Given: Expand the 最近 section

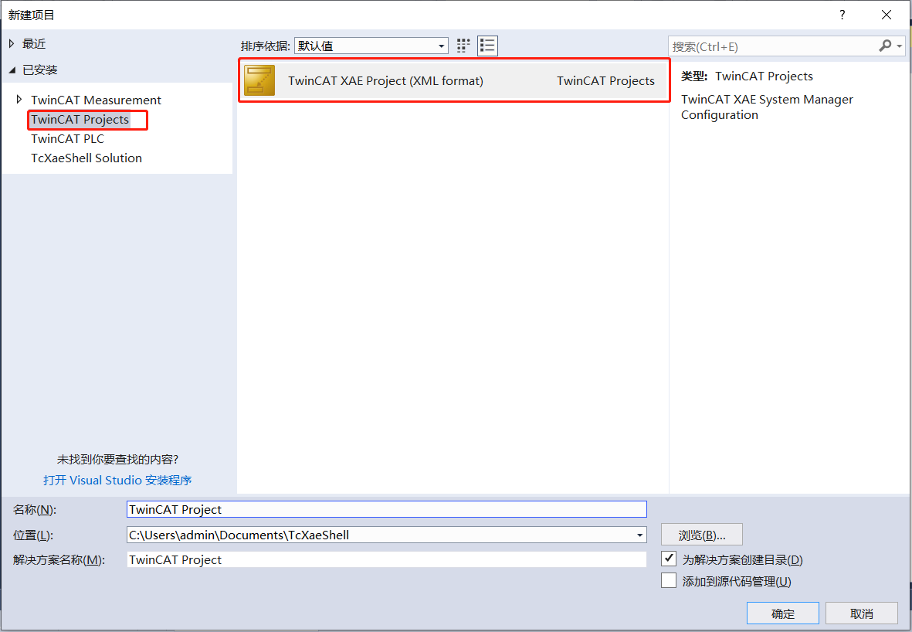Looking at the screenshot, I should click(12, 43).
